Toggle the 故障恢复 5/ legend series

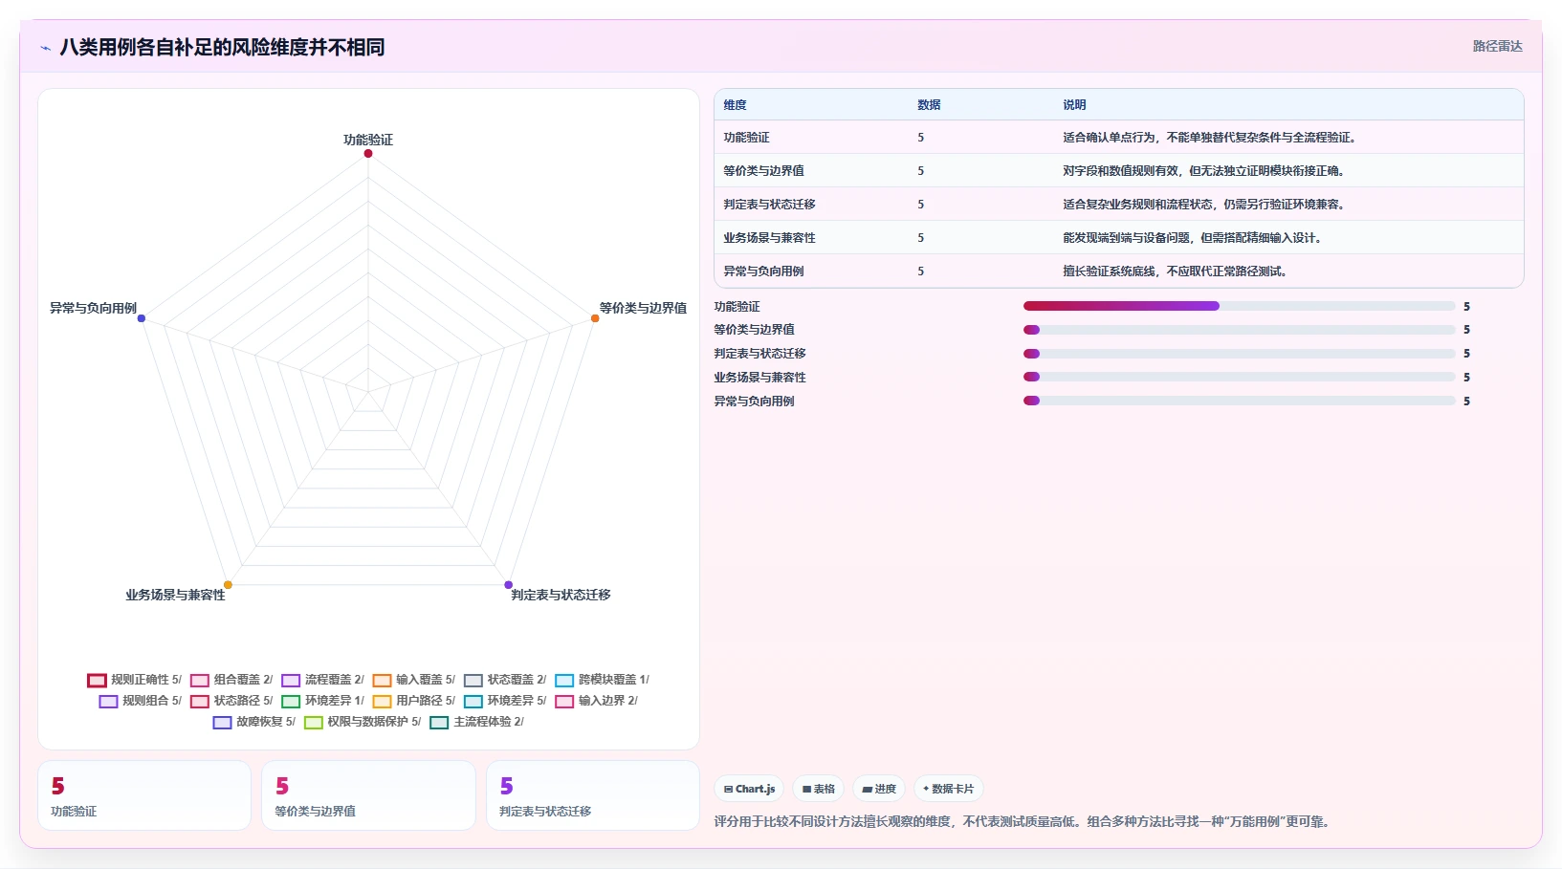(254, 723)
